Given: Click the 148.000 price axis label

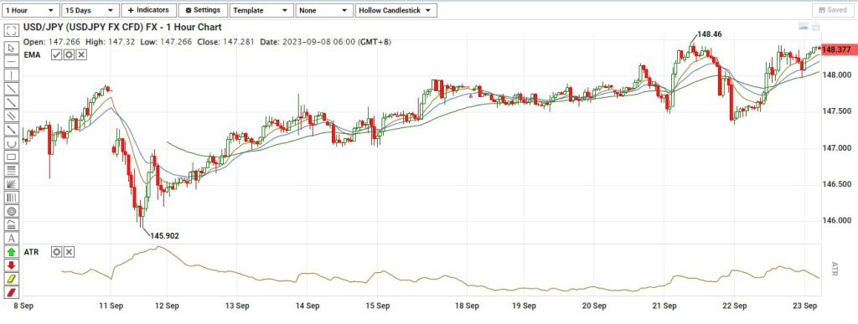Looking at the screenshot, I should coord(837,75).
